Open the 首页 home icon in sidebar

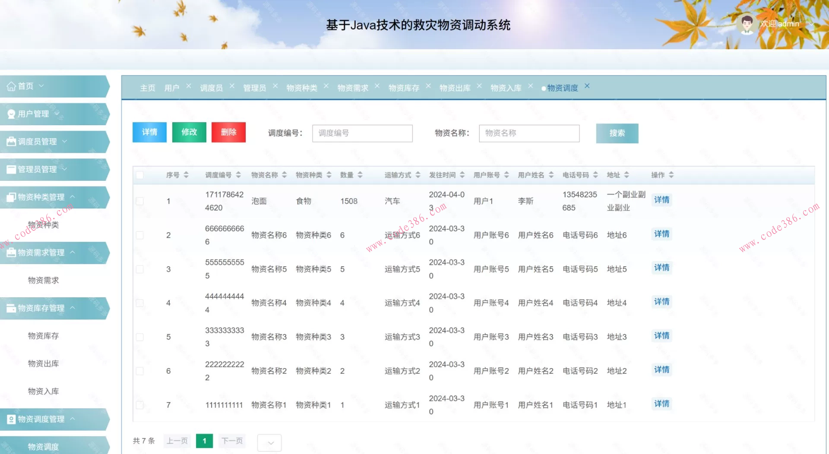(x=12, y=86)
